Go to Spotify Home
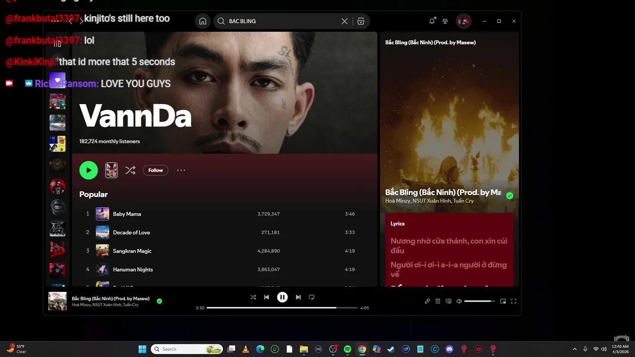 202,21
